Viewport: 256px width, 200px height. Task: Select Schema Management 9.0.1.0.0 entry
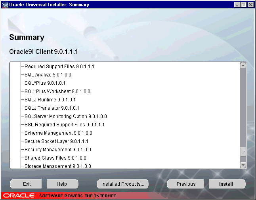[58, 133]
